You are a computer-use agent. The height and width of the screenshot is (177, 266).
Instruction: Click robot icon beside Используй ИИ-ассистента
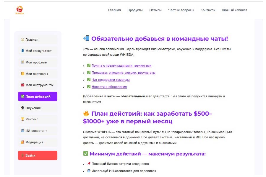click(89, 171)
